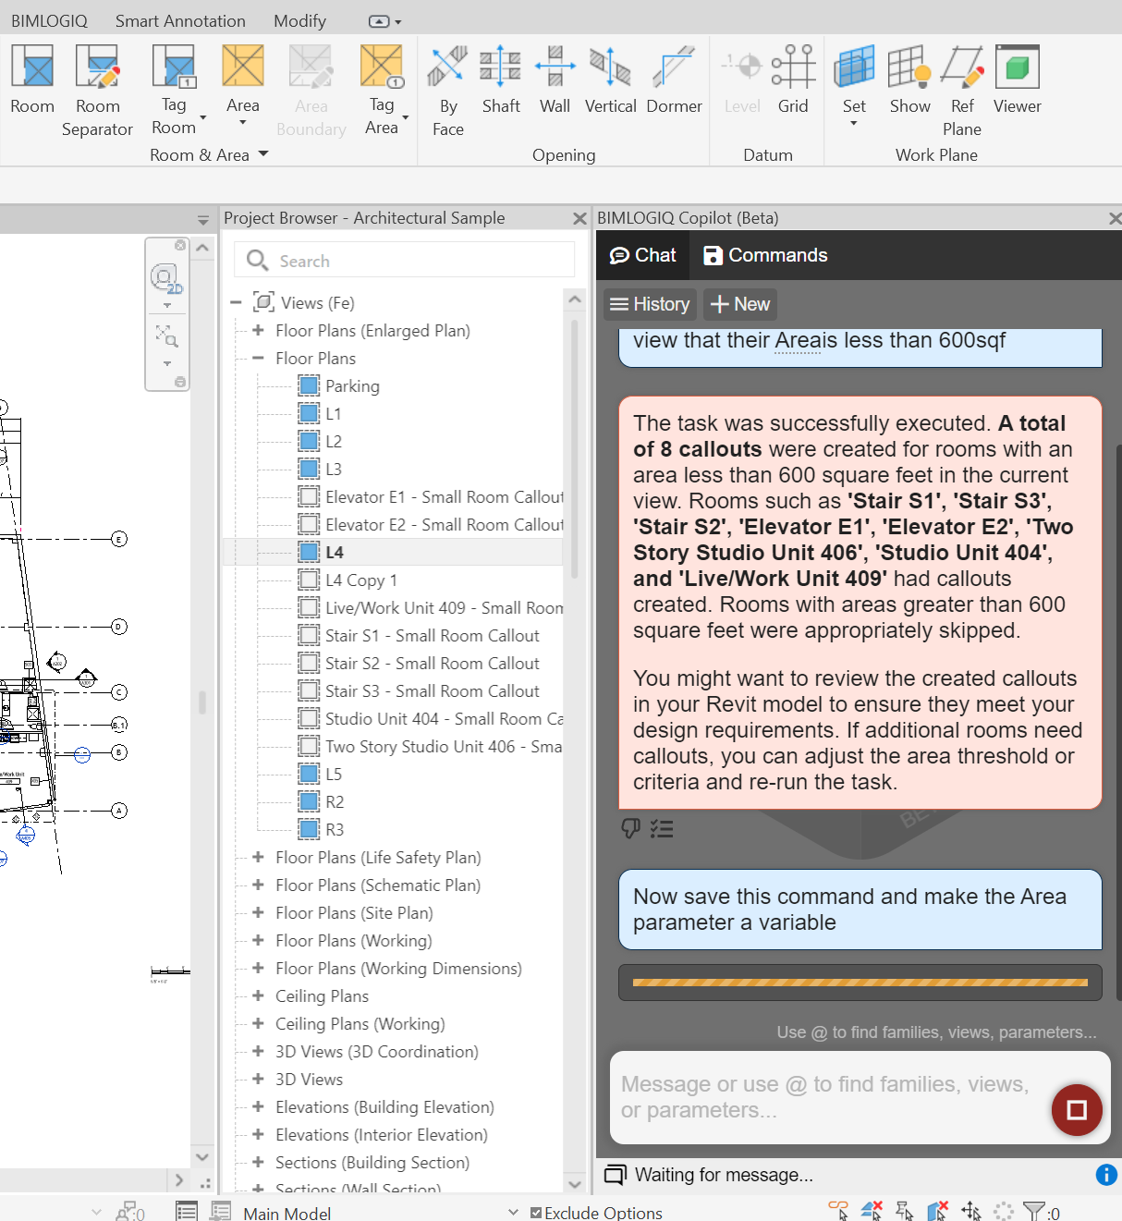
Task: Open the Smart Annotation ribbon tab
Action: (x=180, y=20)
